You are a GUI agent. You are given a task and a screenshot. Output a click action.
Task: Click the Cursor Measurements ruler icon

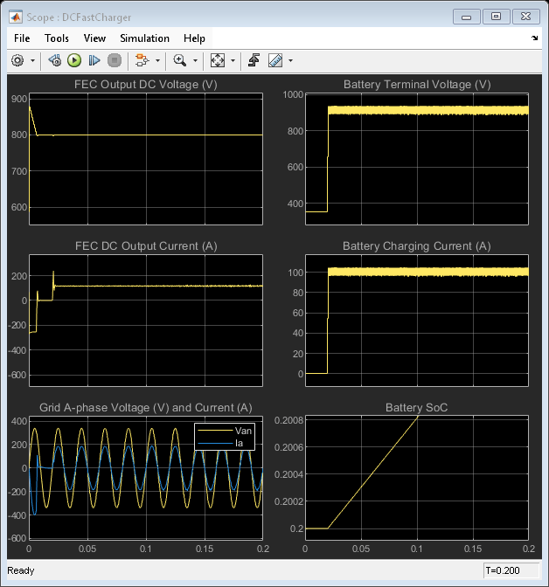click(275, 60)
